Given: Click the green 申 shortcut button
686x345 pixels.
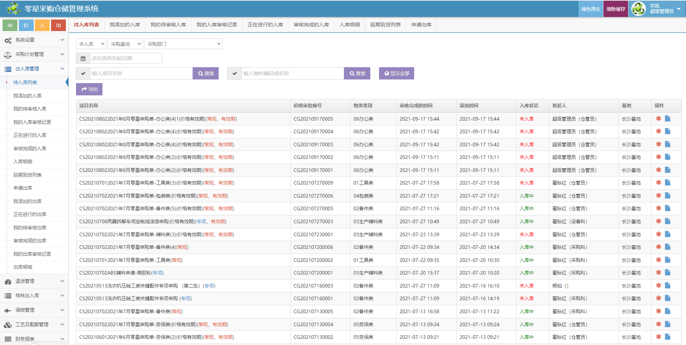Looking at the screenshot, I should (x=10, y=25).
